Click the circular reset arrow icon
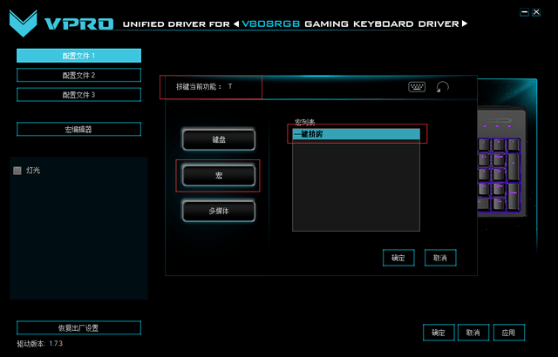This screenshot has width=558, height=357. point(443,87)
